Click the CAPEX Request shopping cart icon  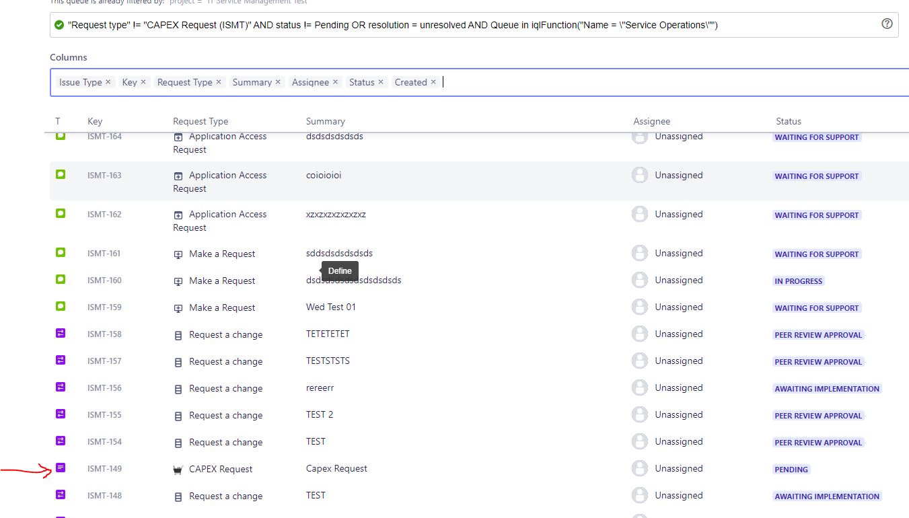click(178, 468)
